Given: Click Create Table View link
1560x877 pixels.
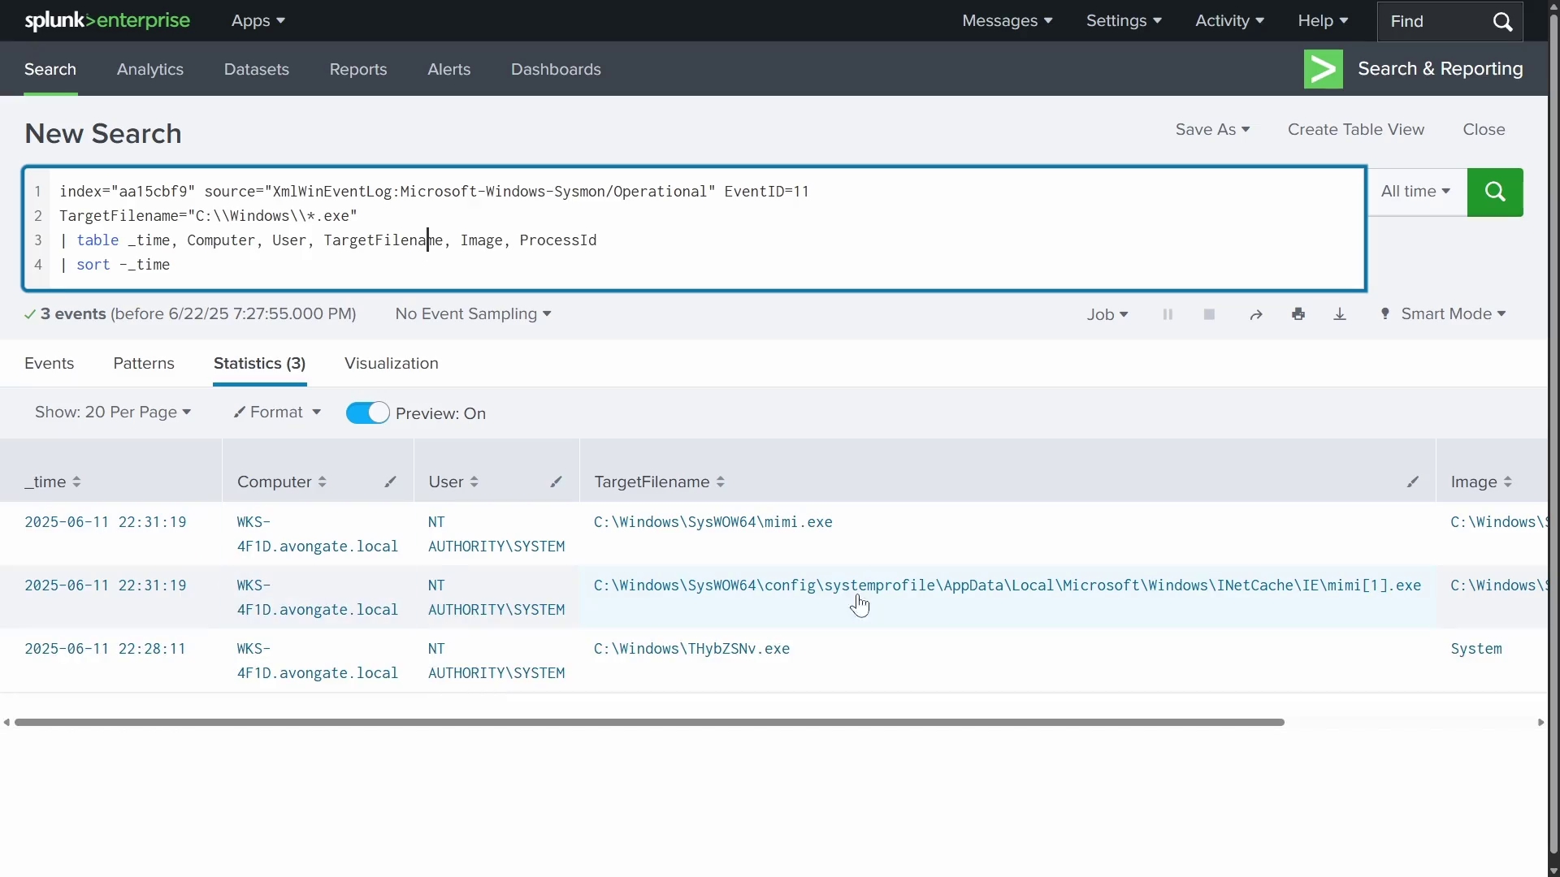Looking at the screenshot, I should click(x=1355, y=130).
